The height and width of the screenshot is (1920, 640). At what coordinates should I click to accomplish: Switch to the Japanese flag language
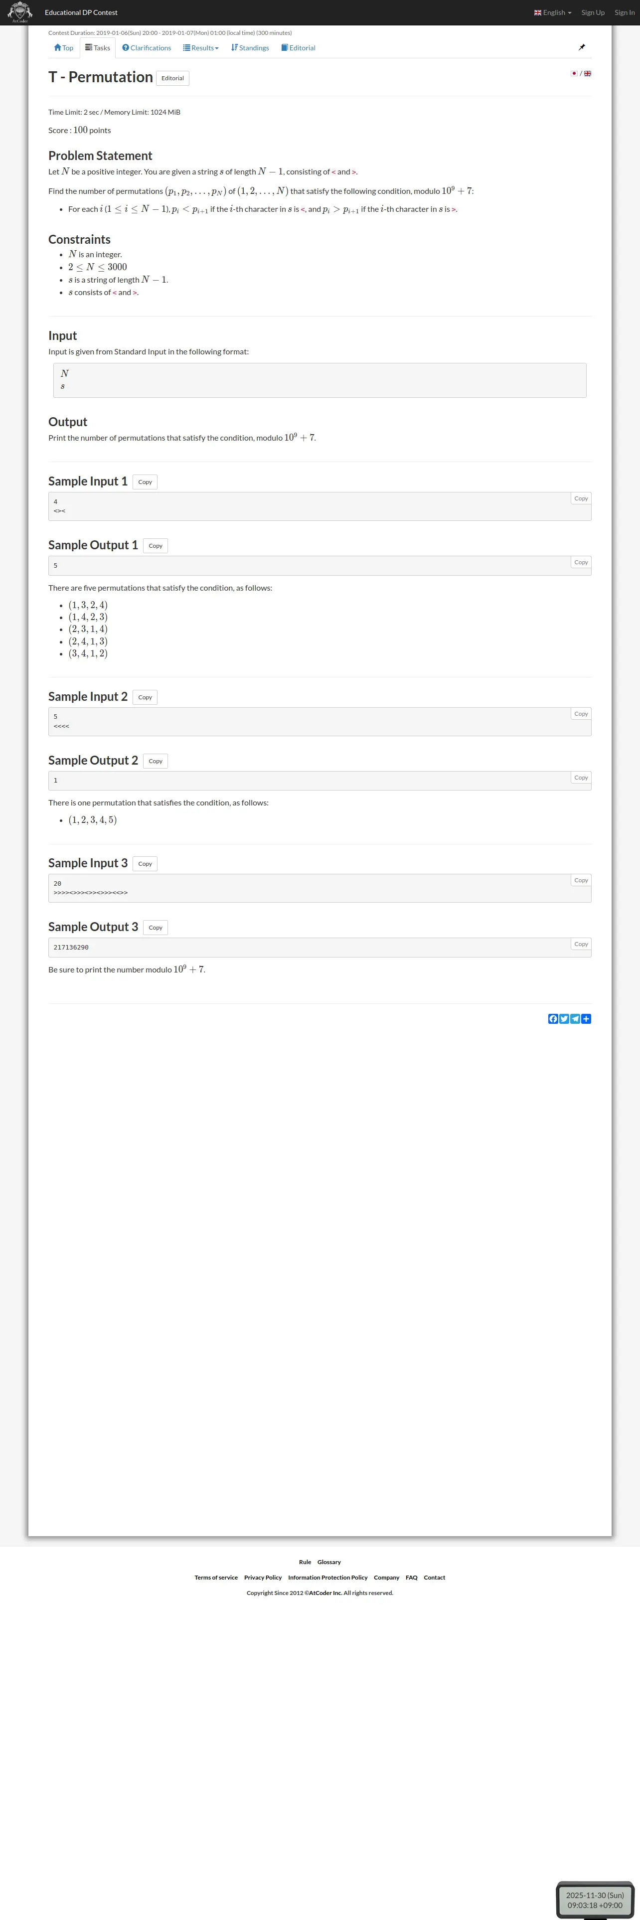pyautogui.click(x=574, y=74)
